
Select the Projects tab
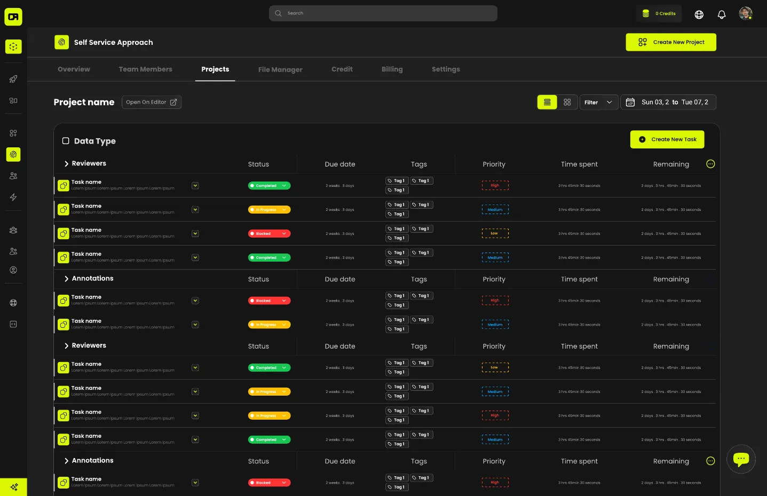coord(215,69)
